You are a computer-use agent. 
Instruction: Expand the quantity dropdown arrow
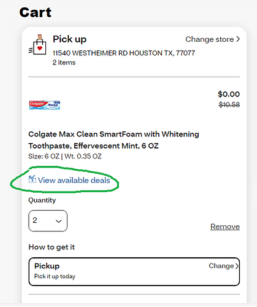(59, 221)
